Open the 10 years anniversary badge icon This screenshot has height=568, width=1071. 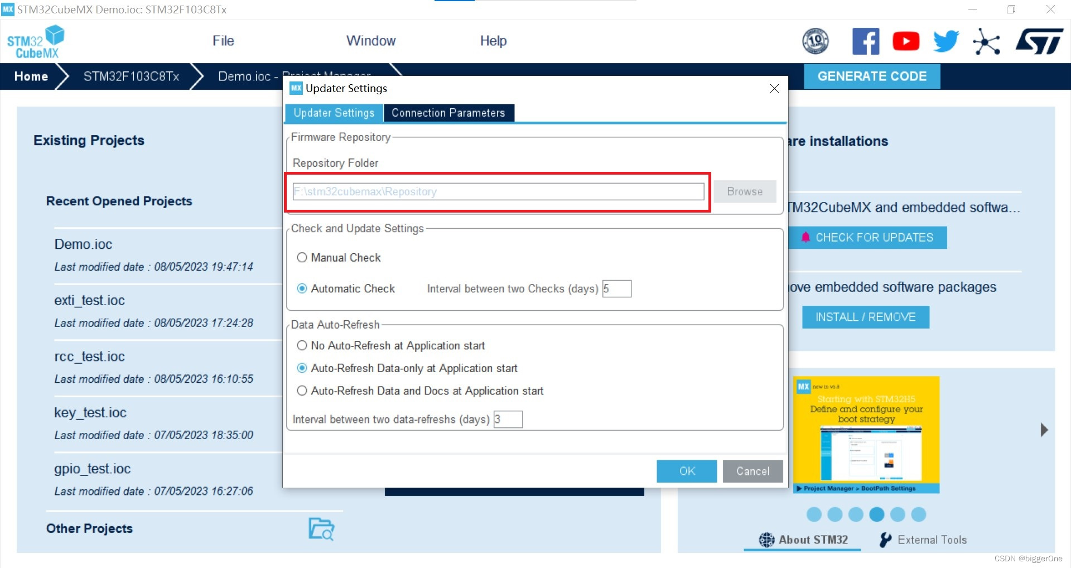click(x=815, y=41)
